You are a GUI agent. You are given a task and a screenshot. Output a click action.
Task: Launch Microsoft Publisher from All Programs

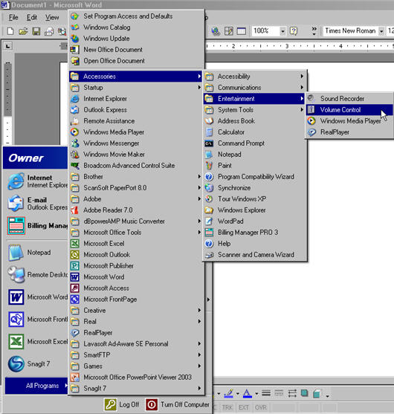point(136,266)
